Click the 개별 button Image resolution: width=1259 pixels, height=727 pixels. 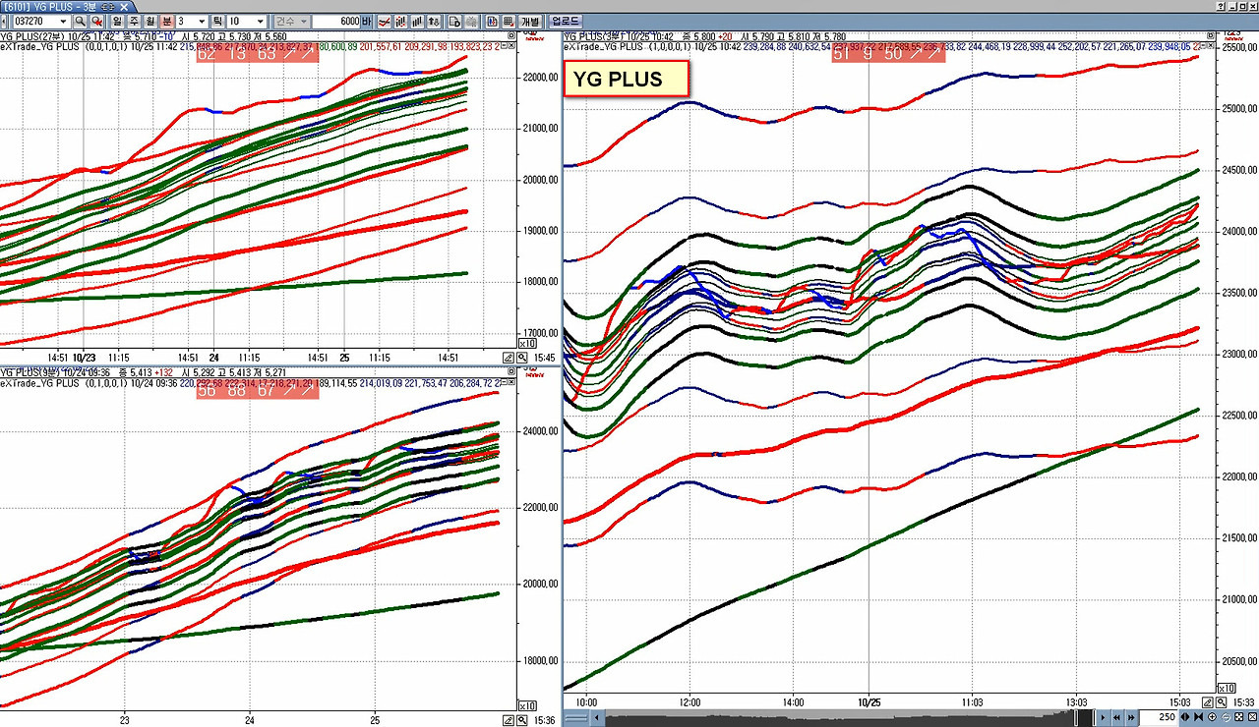pyautogui.click(x=530, y=21)
